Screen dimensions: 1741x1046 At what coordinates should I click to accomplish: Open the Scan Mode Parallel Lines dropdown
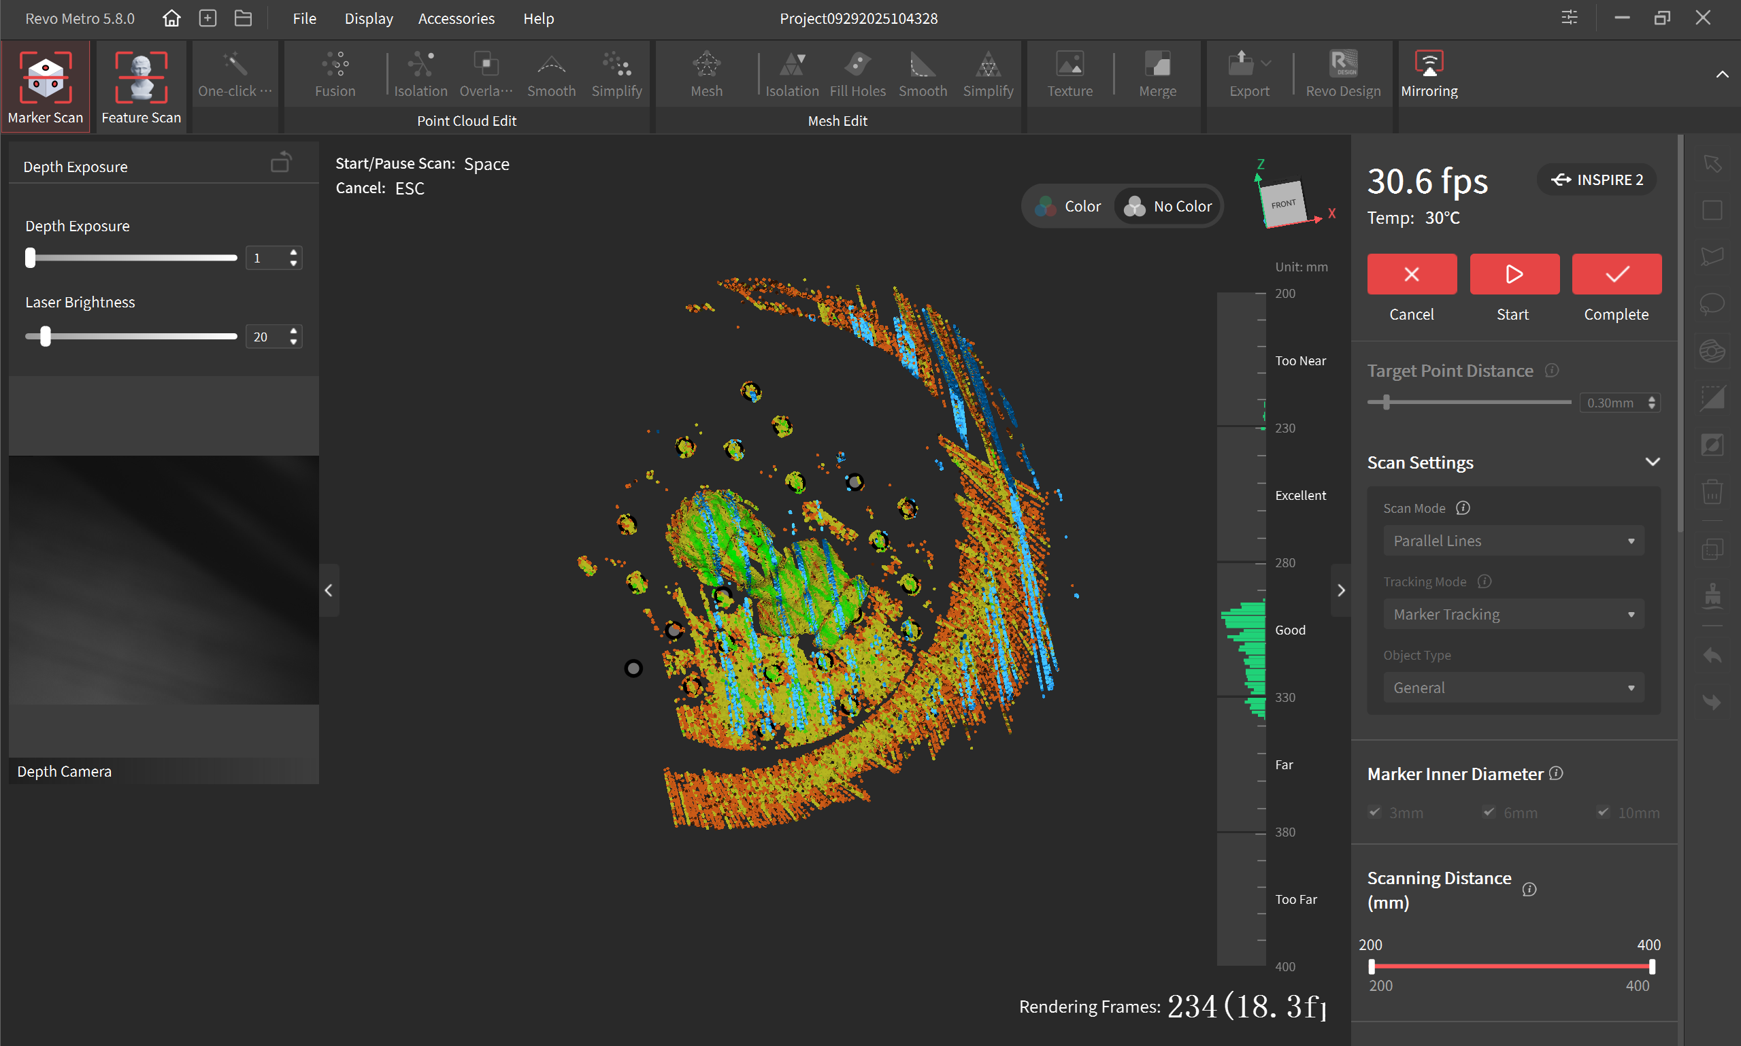1513,541
